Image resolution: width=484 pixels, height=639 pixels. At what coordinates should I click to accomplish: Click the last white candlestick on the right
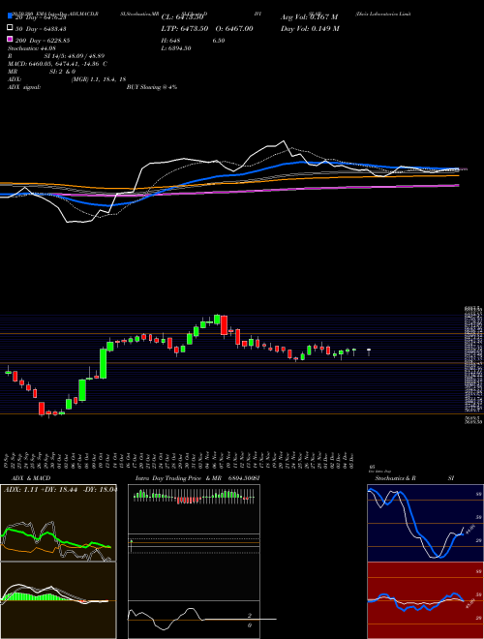pos(369,350)
